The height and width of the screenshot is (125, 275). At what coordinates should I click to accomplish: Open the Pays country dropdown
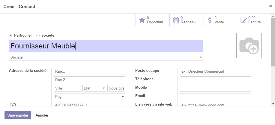[x=89, y=97]
